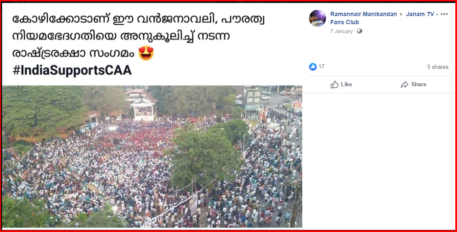Click the #IndiaSupportsCAA hashtag

click(72, 70)
